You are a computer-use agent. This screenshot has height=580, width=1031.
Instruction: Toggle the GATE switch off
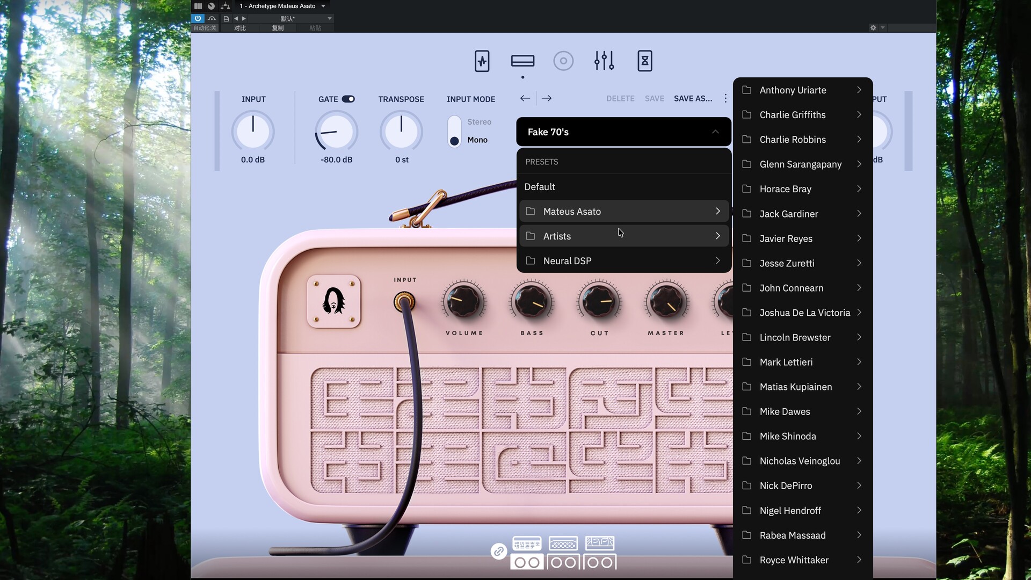click(x=348, y=99)
